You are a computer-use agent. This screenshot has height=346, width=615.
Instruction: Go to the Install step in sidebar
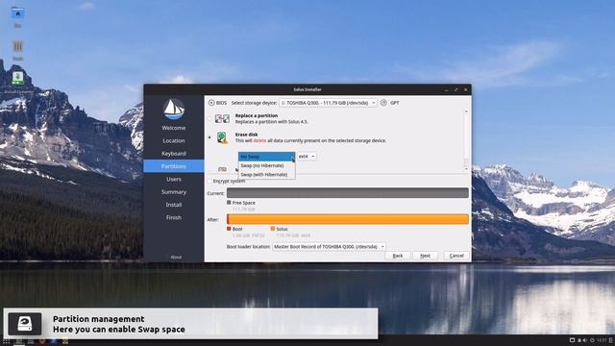pos(174,205)
